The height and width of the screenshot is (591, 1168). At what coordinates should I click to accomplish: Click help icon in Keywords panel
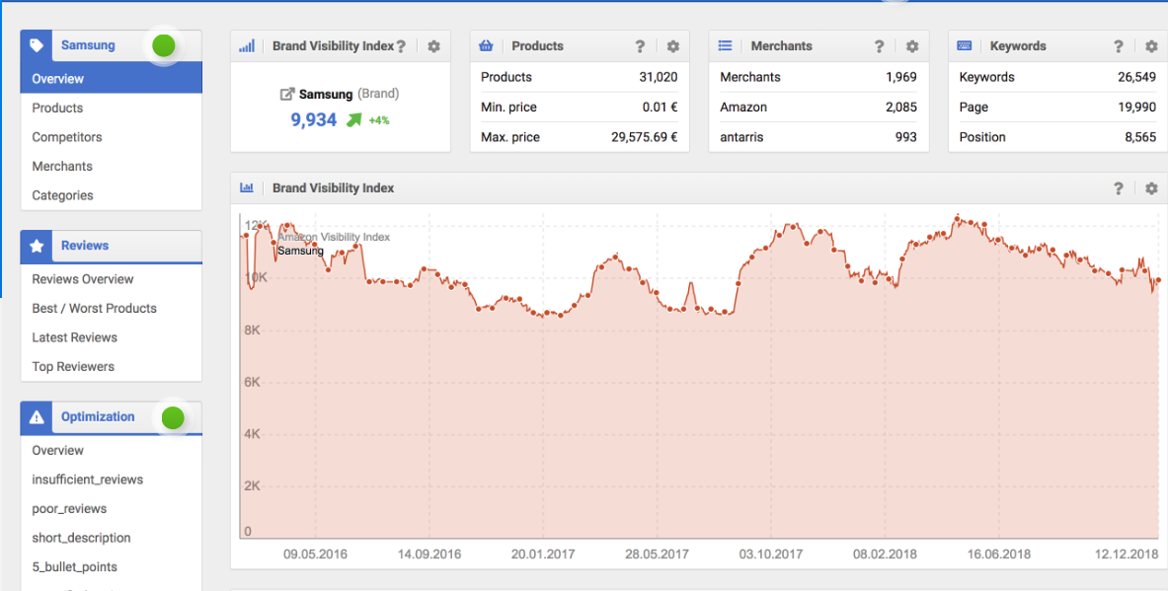[x=1118, y=46]
